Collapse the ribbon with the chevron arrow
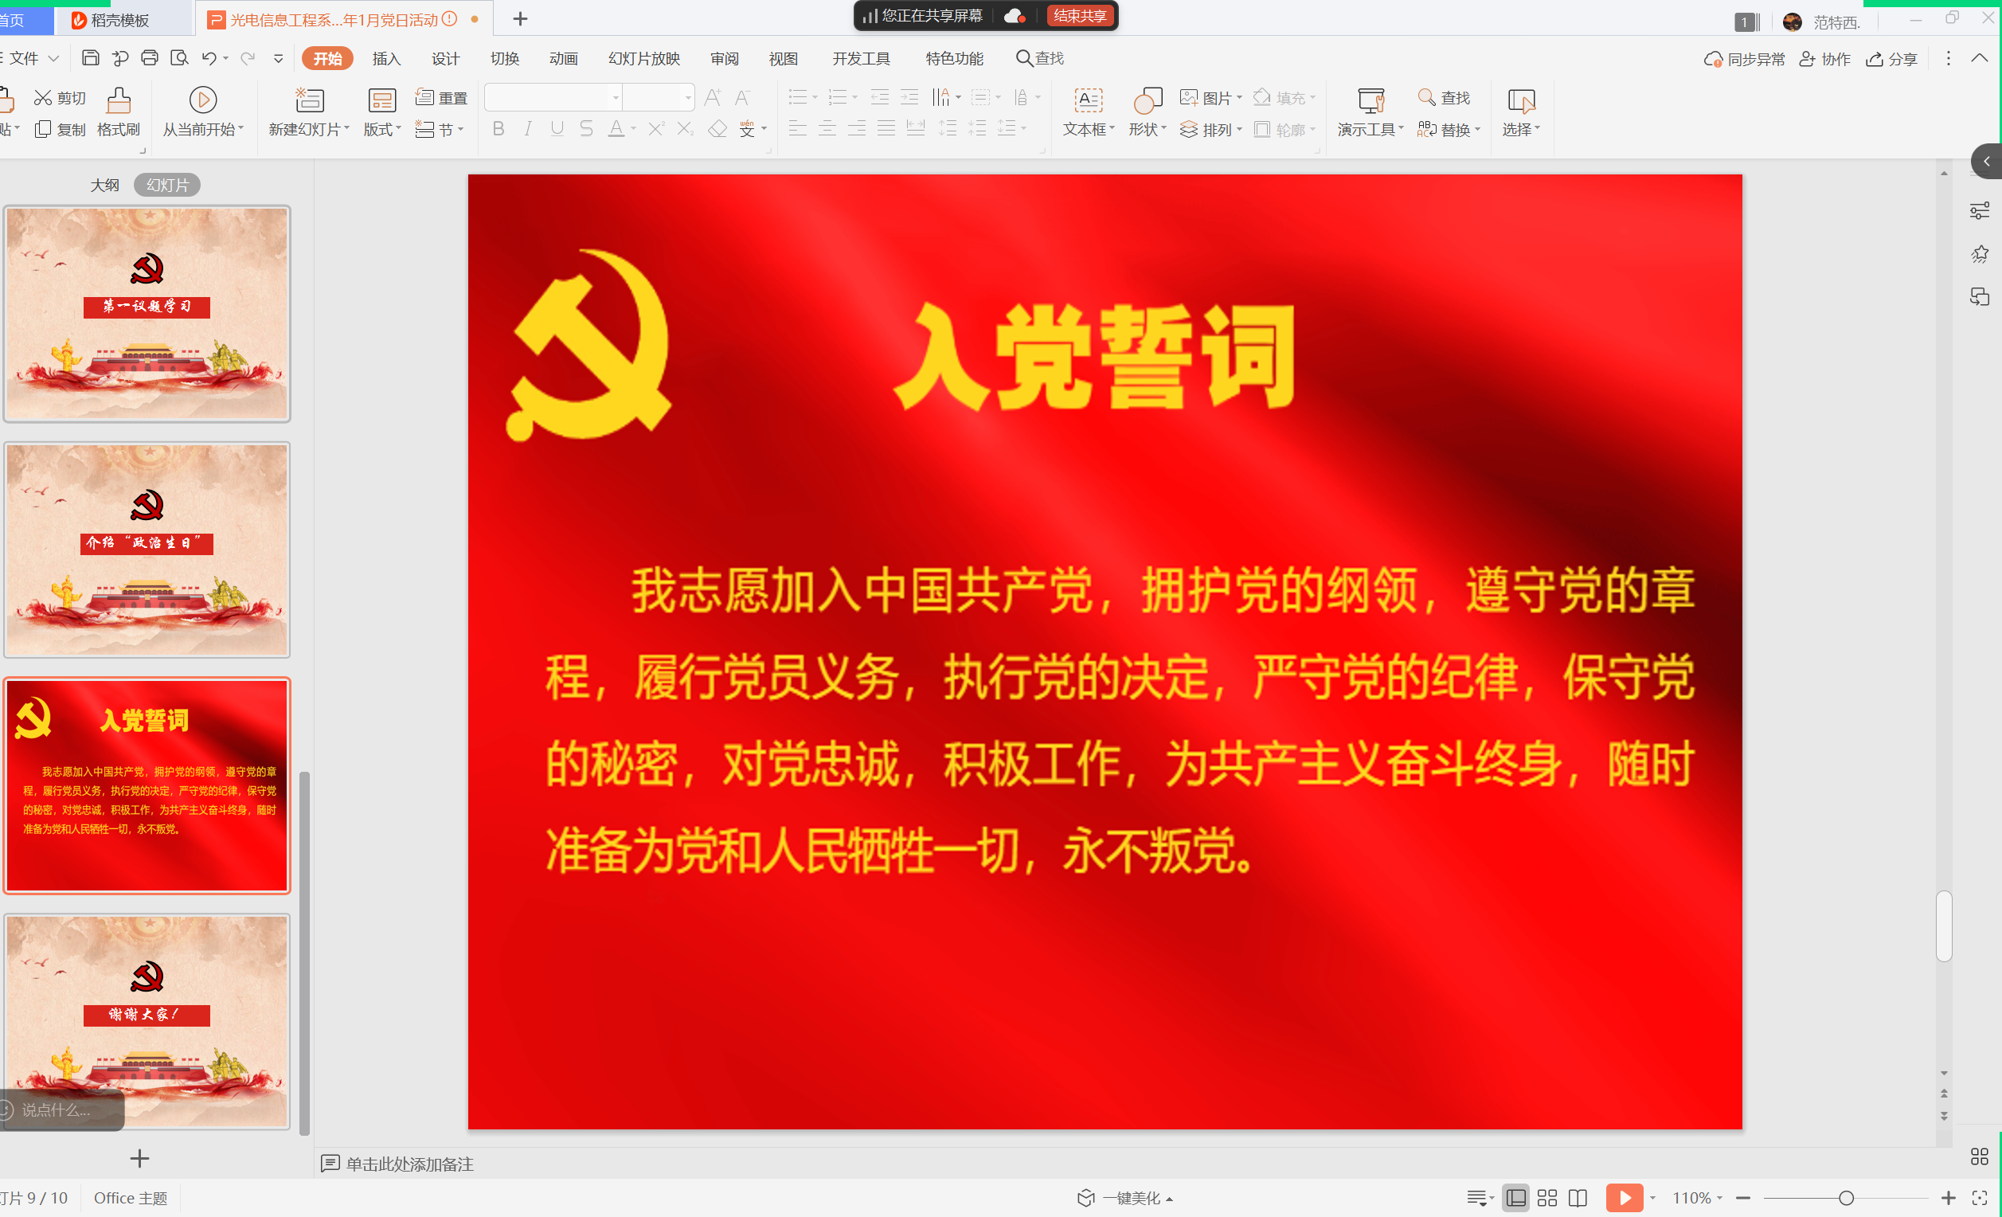Screen dimensions: 2002x1217 (1980, 57)
